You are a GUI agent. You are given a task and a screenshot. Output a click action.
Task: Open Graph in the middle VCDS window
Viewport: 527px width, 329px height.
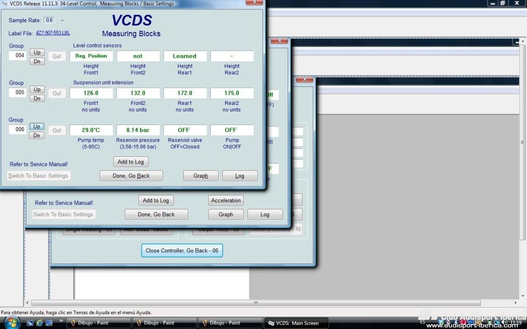[x=226, y=215]
